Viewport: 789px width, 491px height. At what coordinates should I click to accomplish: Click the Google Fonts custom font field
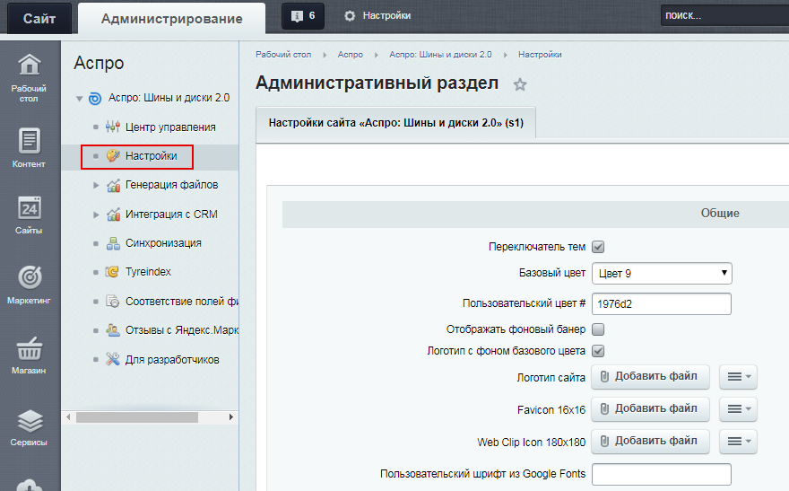pyautogui.click(x=661, y=474)
